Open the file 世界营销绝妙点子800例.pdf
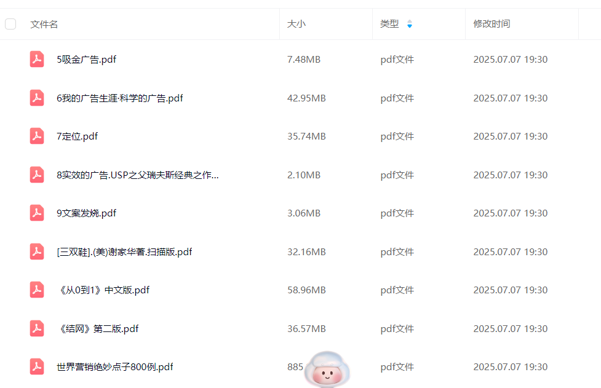The width and height of the screenshot is (601, 388). pos(115,367)
